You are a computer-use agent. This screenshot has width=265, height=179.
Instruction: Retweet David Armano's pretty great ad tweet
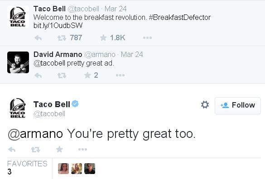coord(62,75)
